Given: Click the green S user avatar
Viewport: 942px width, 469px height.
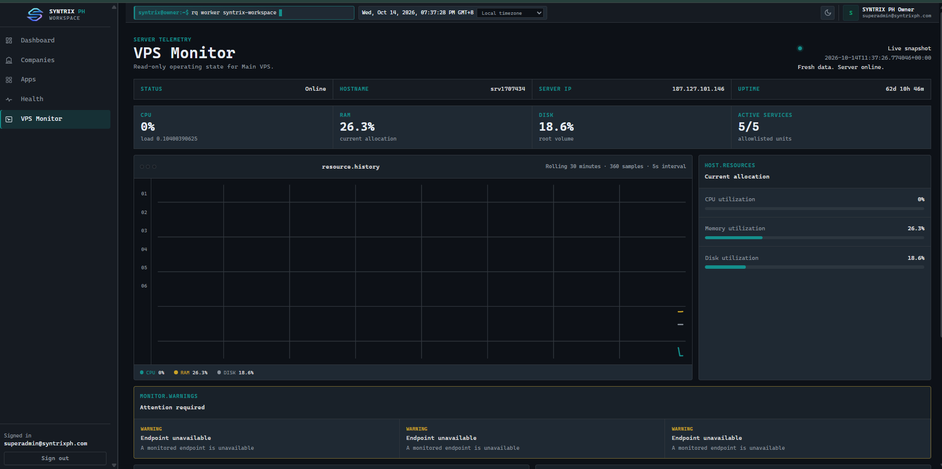Looking at the screenshot, I should (x=850, y=13).
